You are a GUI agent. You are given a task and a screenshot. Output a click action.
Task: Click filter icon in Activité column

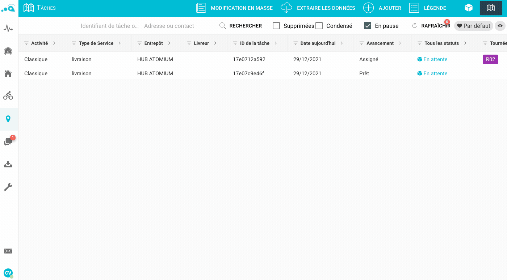tap(26, 43)
